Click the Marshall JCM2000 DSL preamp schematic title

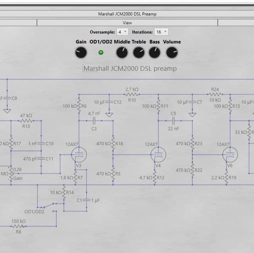(x=130, y=68)
